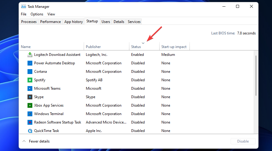The image size is (272, 151).
Task: Click the Logitech Download Assistant icon
Action: click(x=30, y=55)
